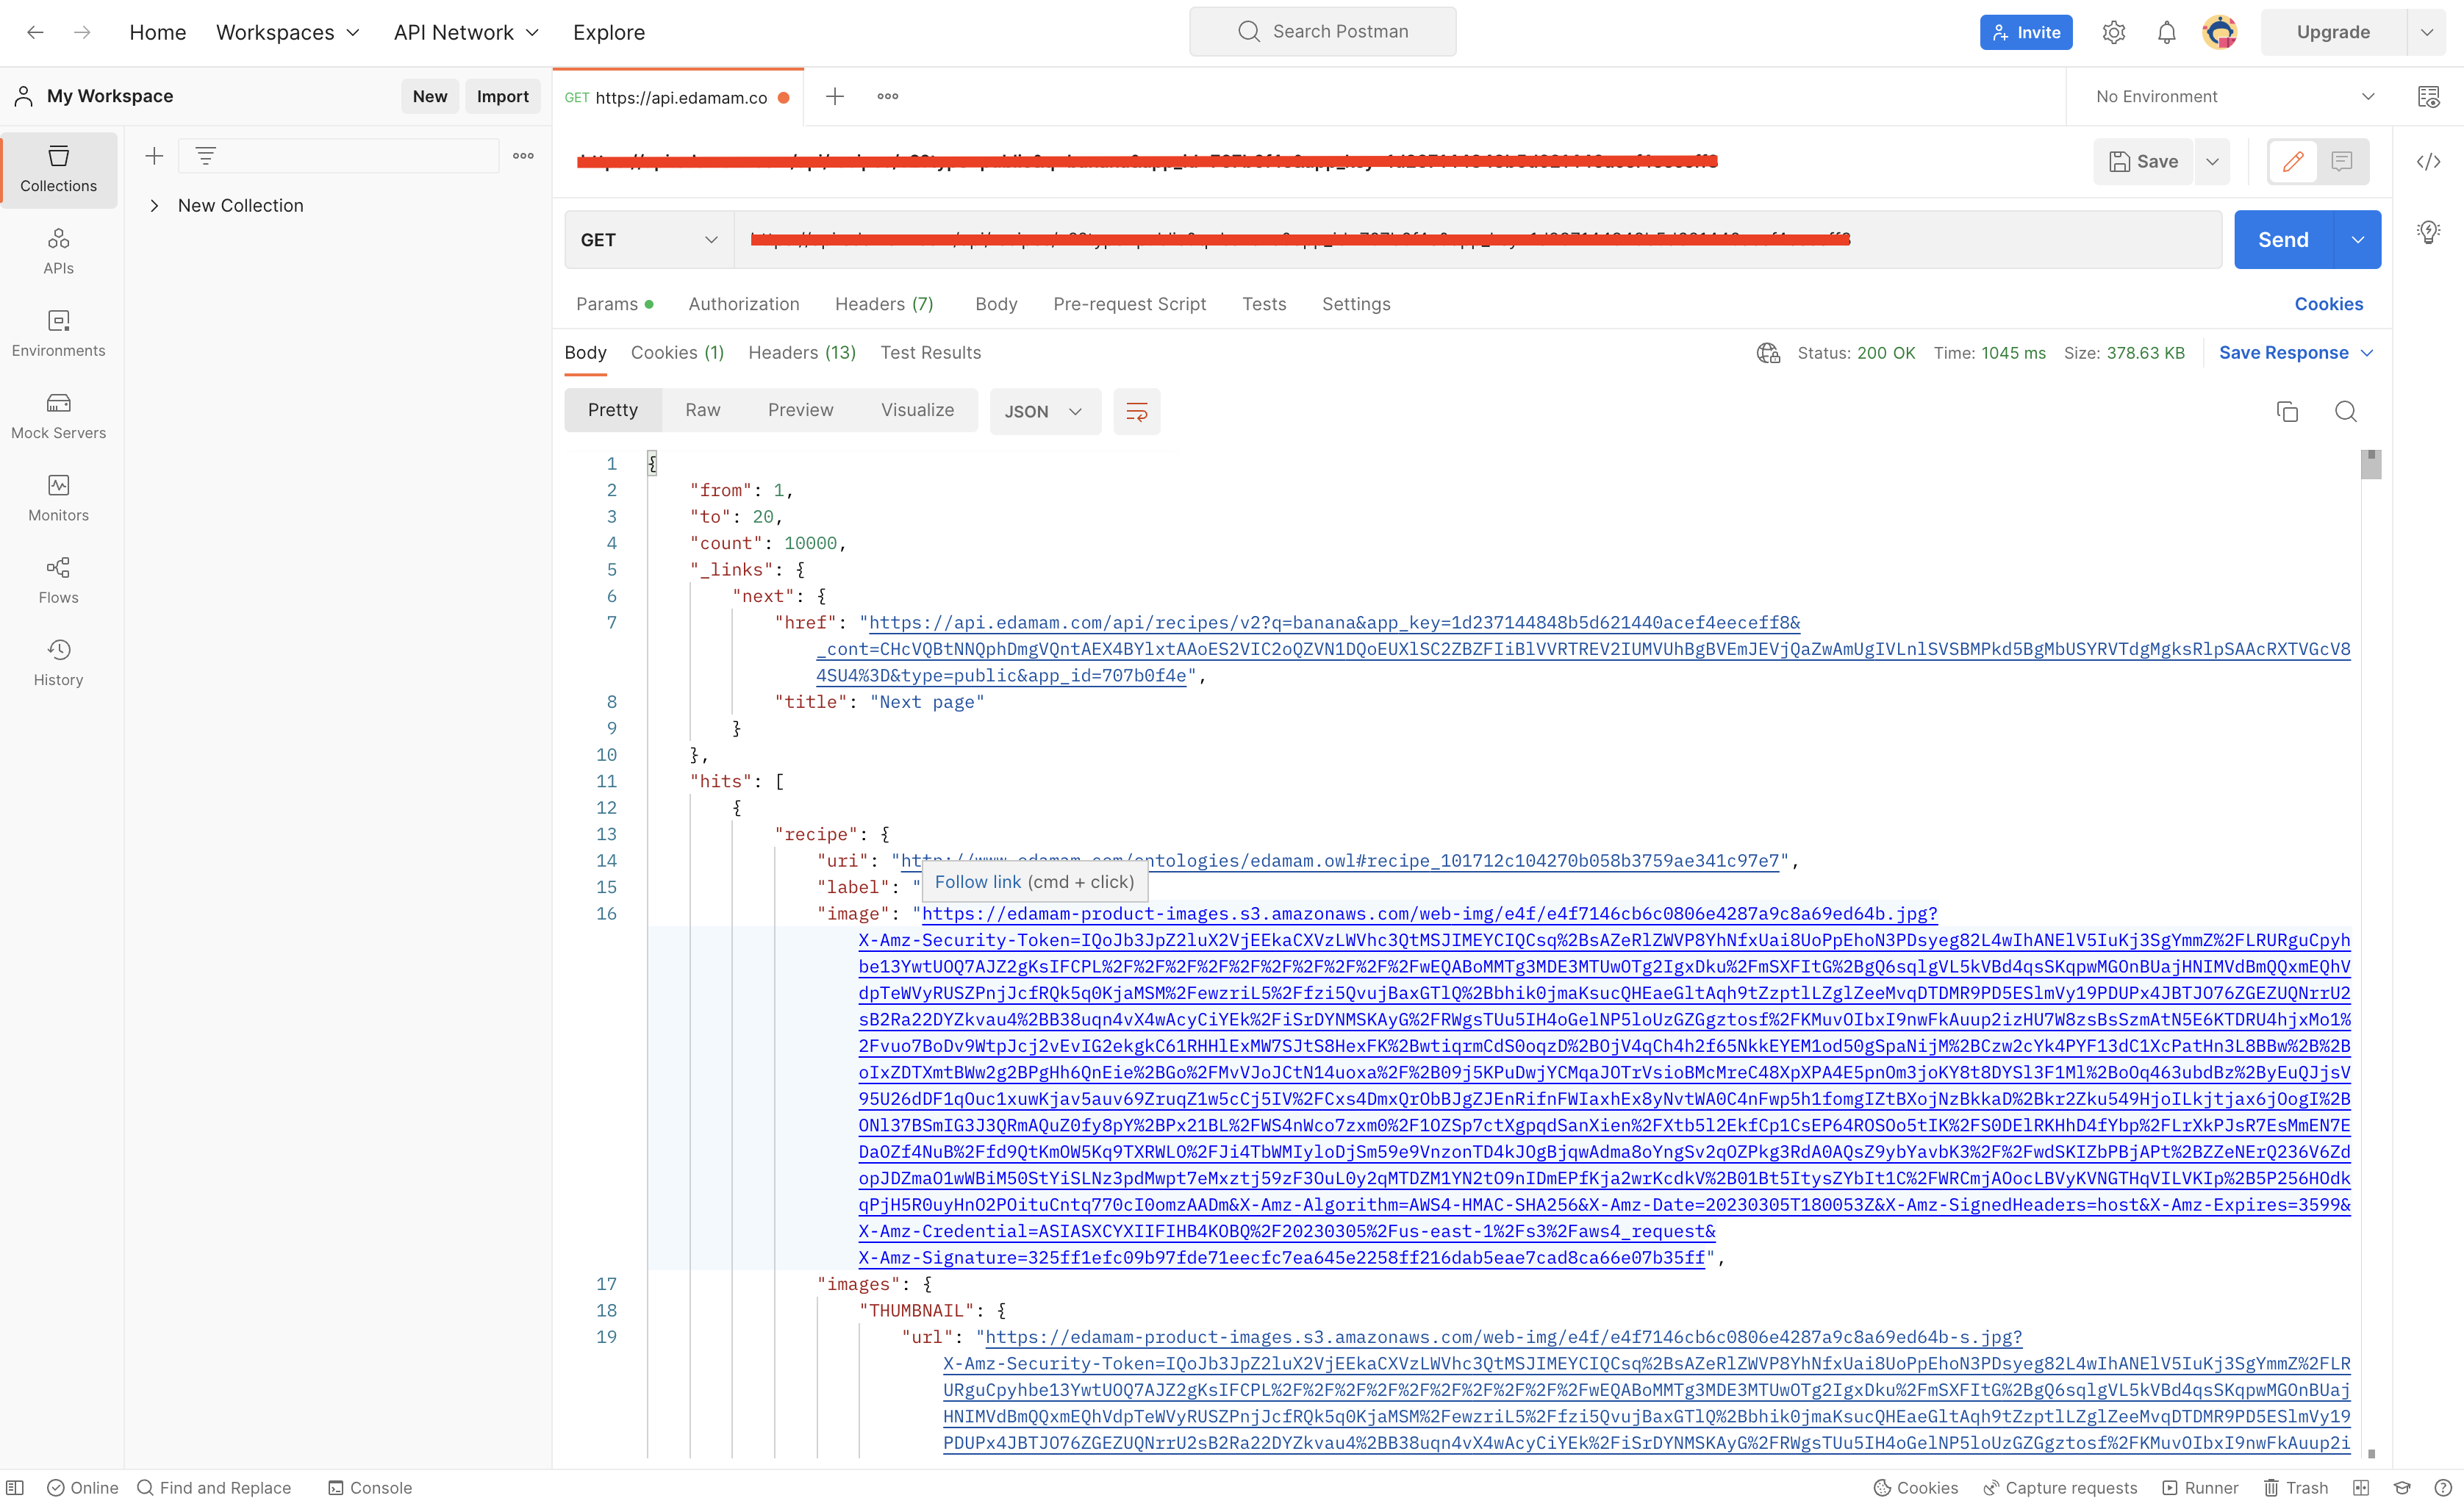The width and height of the screenshot is (2464, 1501).
Task: Open the Monitors panel
Action: pyautogui.click(x=58, y=497)
